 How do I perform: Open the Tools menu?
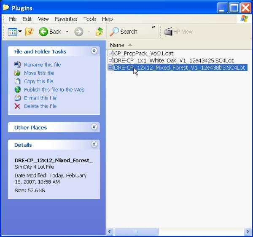pyautogui.click(x=89, y=19)
